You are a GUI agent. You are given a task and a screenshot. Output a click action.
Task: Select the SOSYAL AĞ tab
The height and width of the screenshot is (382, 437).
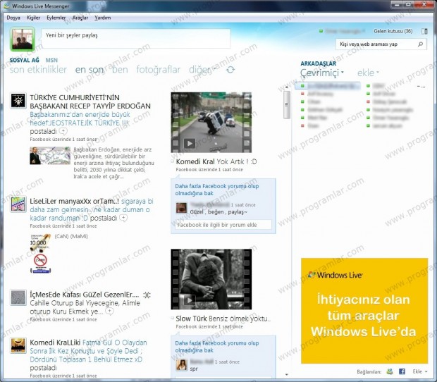click(24, 60)
